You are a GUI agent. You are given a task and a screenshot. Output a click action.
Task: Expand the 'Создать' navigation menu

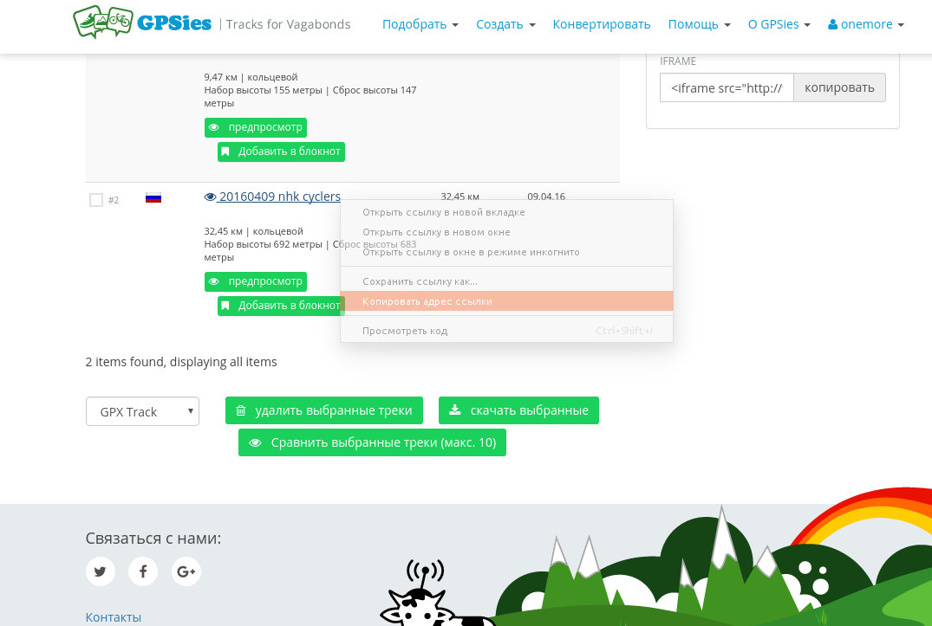pos(505,24)
